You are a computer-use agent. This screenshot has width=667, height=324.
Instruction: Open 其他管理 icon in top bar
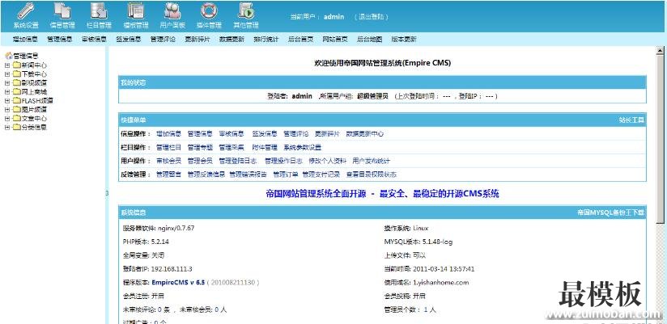click(x=246, y=11)
